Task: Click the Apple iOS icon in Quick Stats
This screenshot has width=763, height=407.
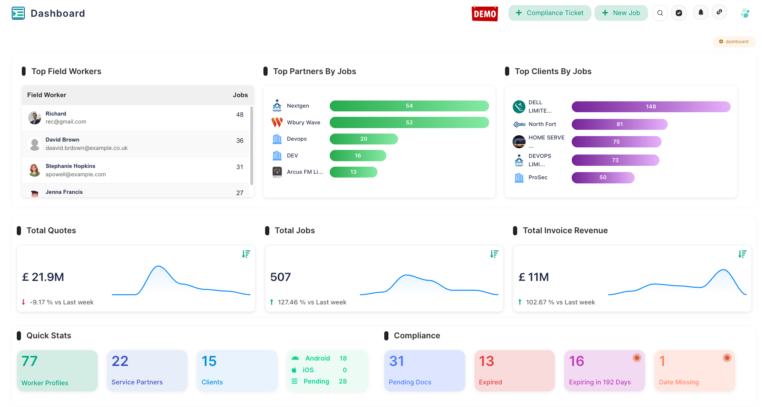Action: [x=295, y=370]
